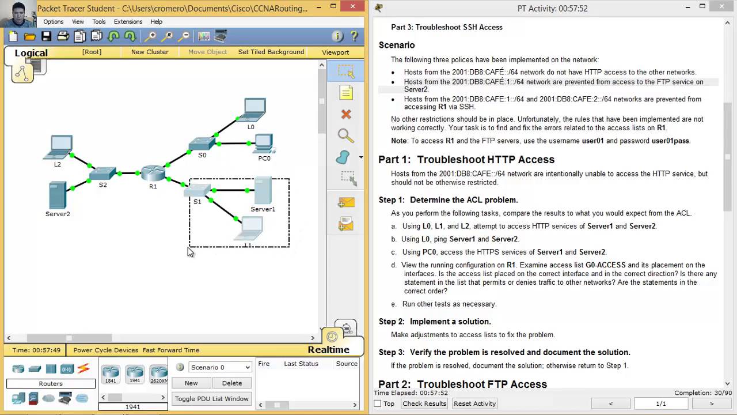Click the network information icon
The height and width of the screenshot is (415, 737).
coord(338,36)
